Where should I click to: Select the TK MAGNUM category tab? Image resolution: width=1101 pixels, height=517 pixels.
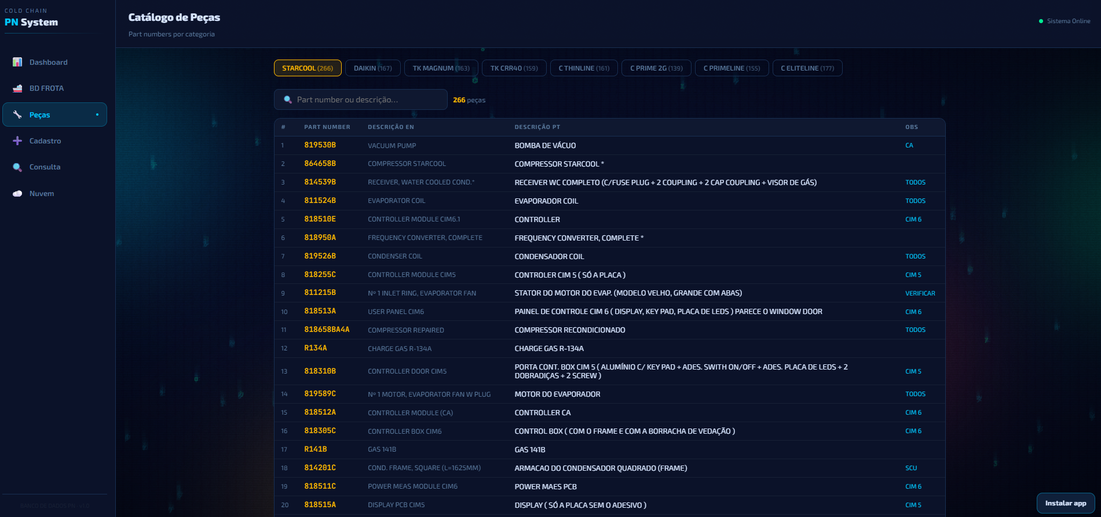tap(441, 68)
